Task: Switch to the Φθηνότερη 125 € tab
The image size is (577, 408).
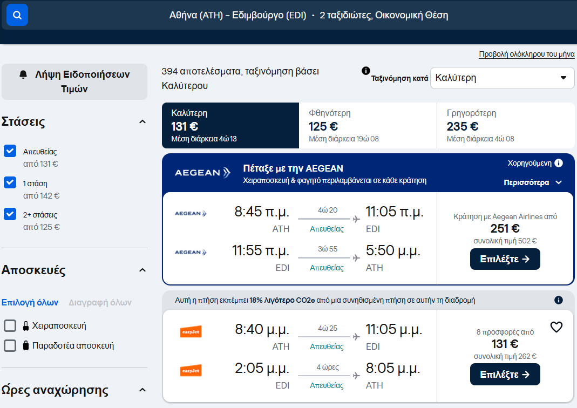Action: point(367,125)
